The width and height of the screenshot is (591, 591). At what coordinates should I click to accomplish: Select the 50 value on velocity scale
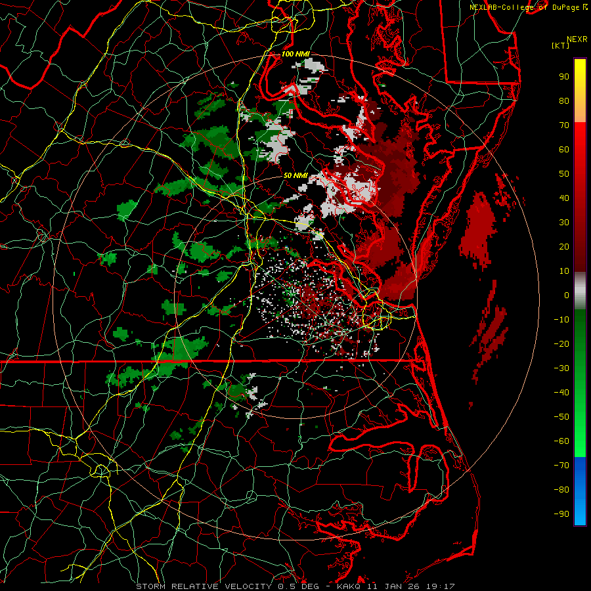click(564, 174)
